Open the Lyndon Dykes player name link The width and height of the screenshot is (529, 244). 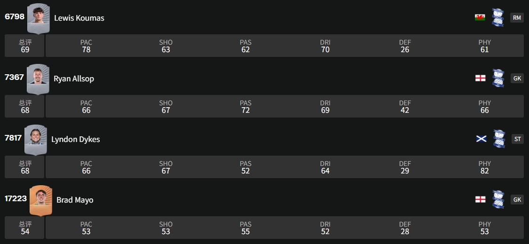point(75,139)
